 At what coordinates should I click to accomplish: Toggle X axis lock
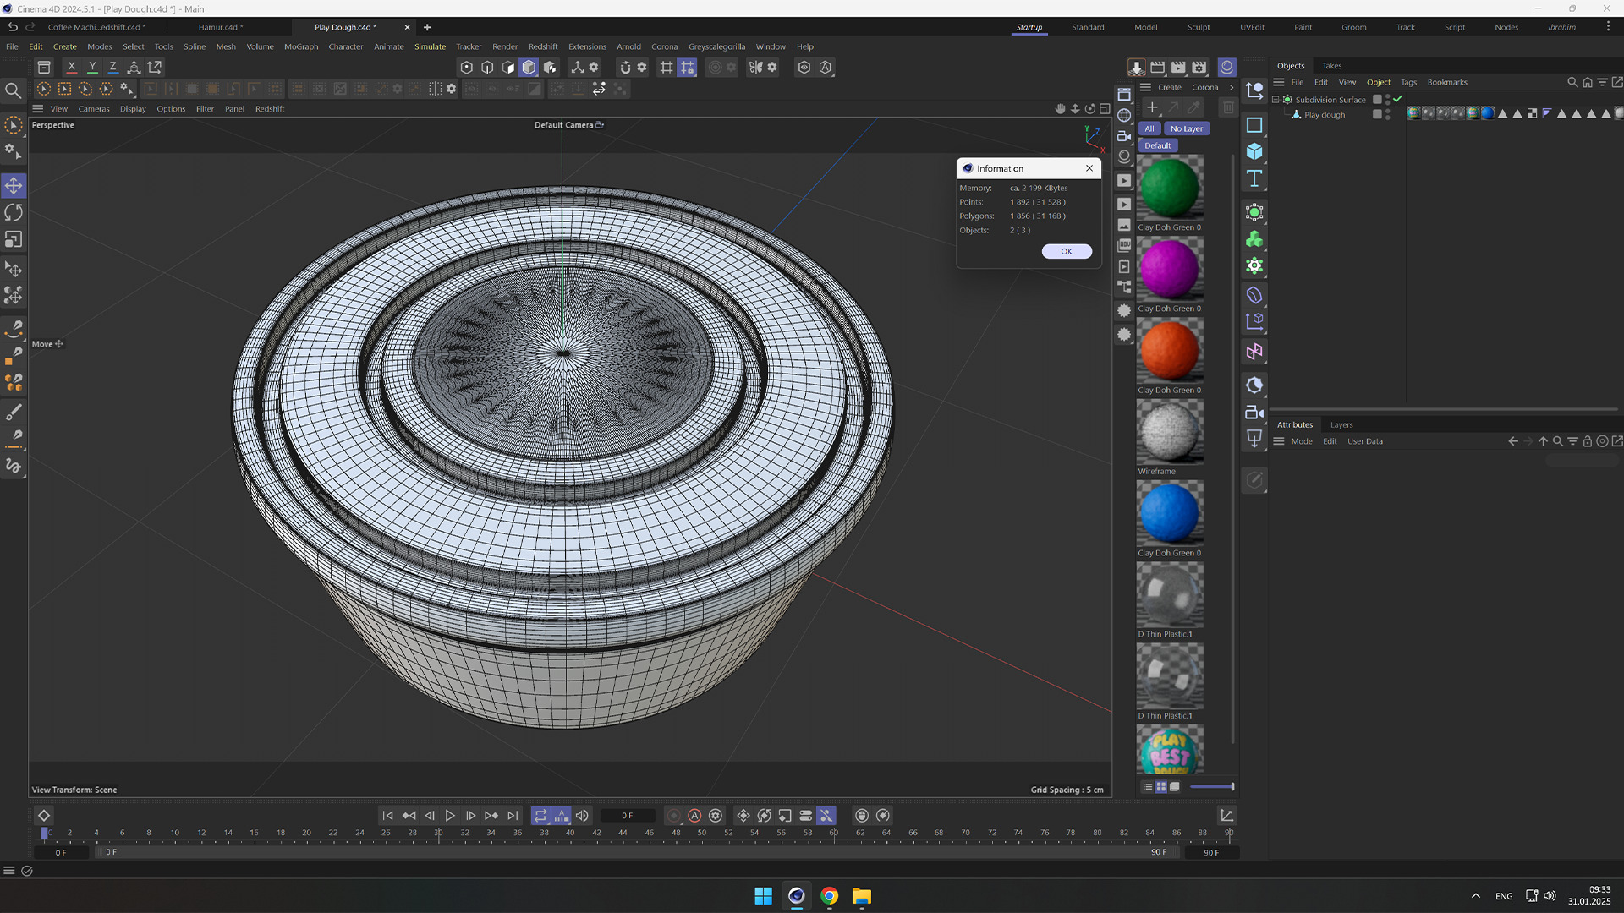(x=72, y=67)
